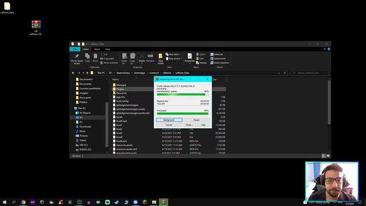Select Pictures in navigation pane

tap(83, 136)
